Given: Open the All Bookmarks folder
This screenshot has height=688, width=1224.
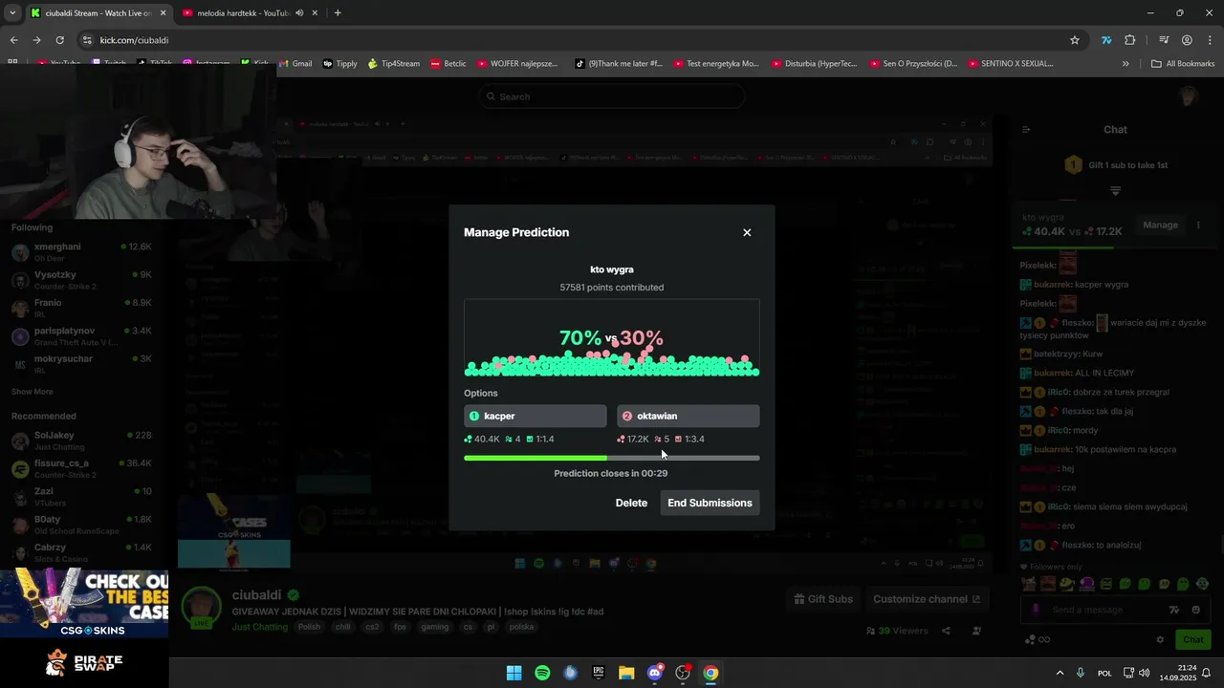Looking at the screenshot, I should pos(1183,64).
